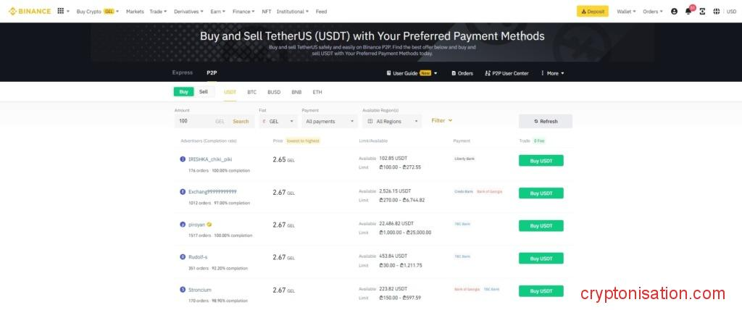
Task: Click the IRISHKA_chiki_piki advertiser avatar
Action: pyautogui.click(x=183, y=159)
